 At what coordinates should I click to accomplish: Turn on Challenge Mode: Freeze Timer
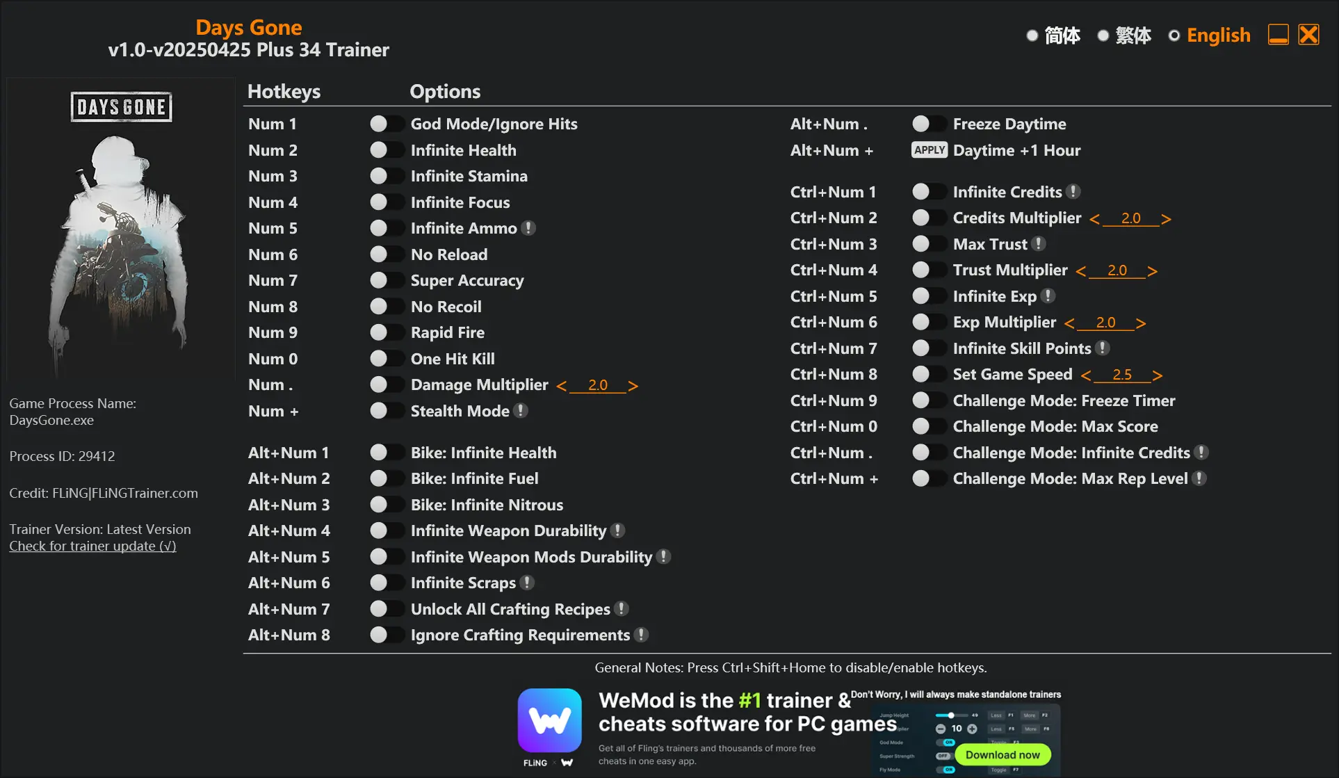tap(929, 400)
